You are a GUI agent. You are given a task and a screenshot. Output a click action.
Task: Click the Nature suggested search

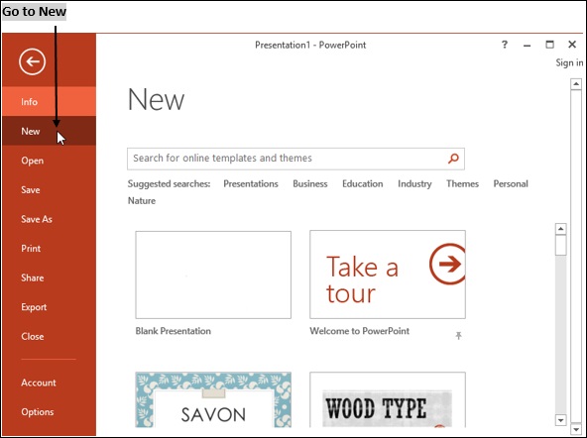142,200
